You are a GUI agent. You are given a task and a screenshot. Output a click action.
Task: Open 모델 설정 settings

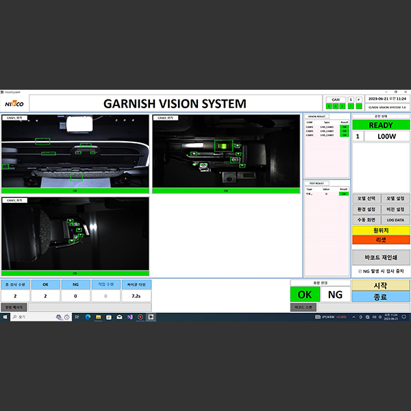[395, 198]
